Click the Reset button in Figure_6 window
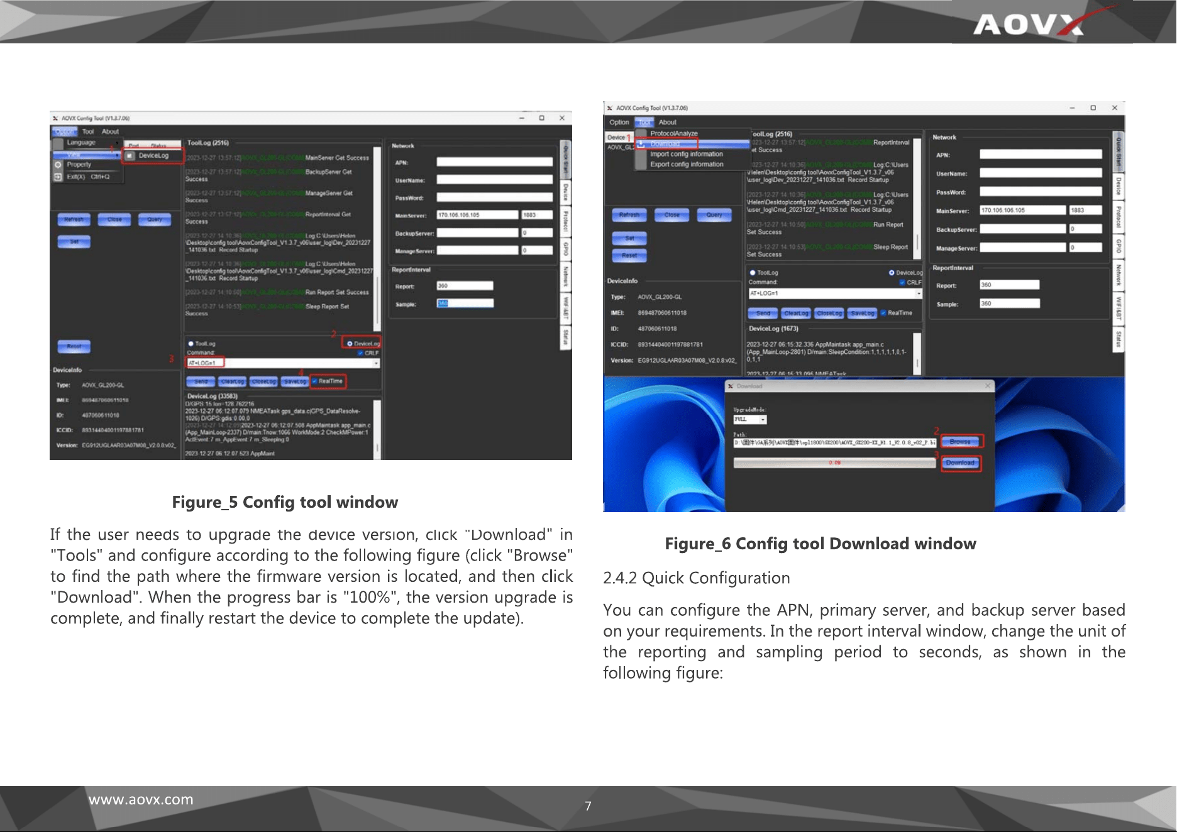The width and height of the screenshot is (1177, 832). (x=629, y=256)
